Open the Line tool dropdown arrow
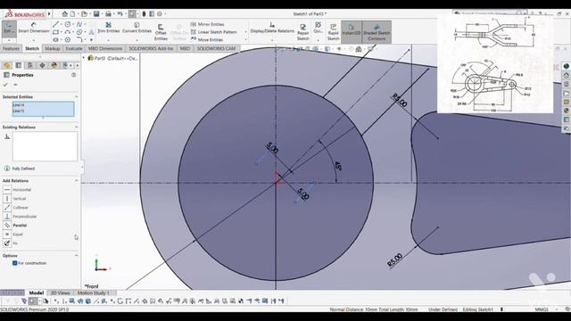 coord(62,24)
